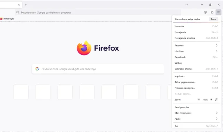This screenshot has width=223, height=132.
Task: Toggle full screen mode icon
Action: pyautogui.click(x=216, y=99)
